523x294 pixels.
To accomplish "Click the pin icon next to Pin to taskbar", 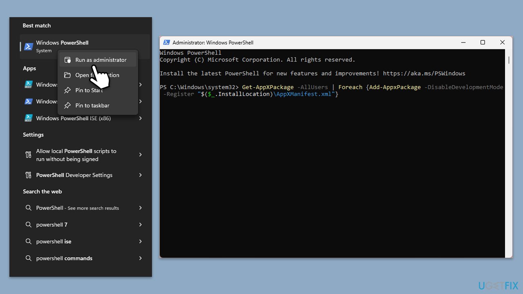I will [x=67, y=105].
